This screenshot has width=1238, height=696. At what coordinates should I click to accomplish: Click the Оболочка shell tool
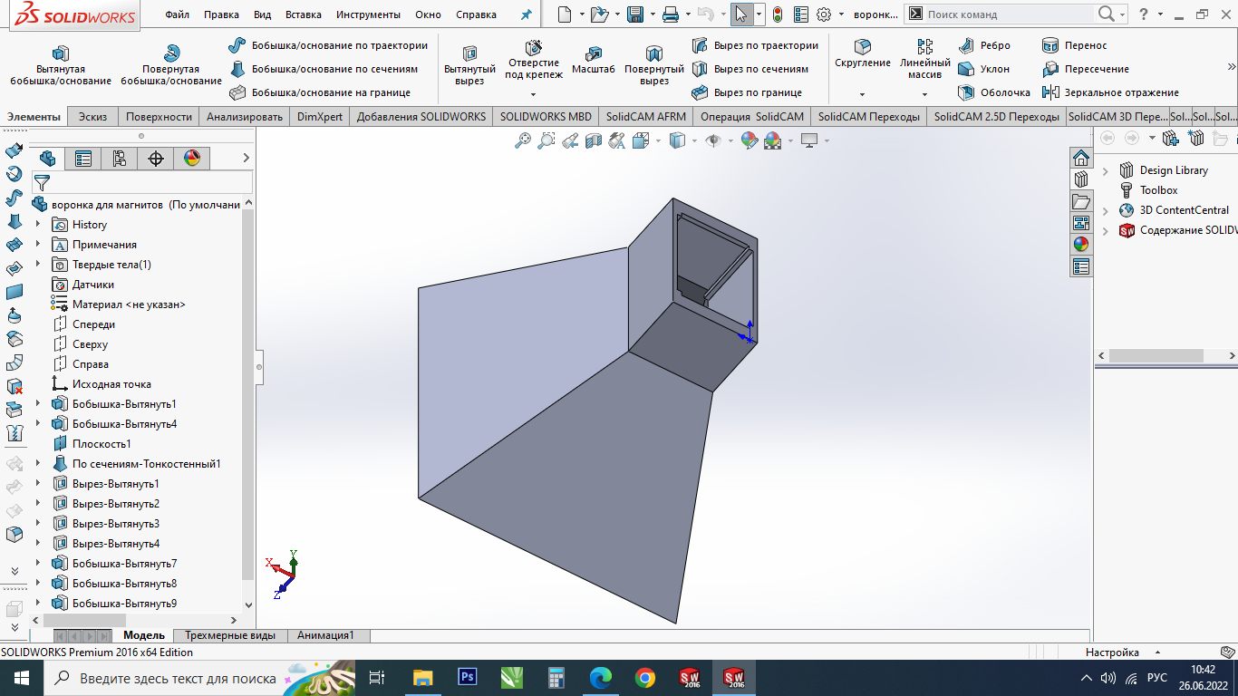[995, 92]
